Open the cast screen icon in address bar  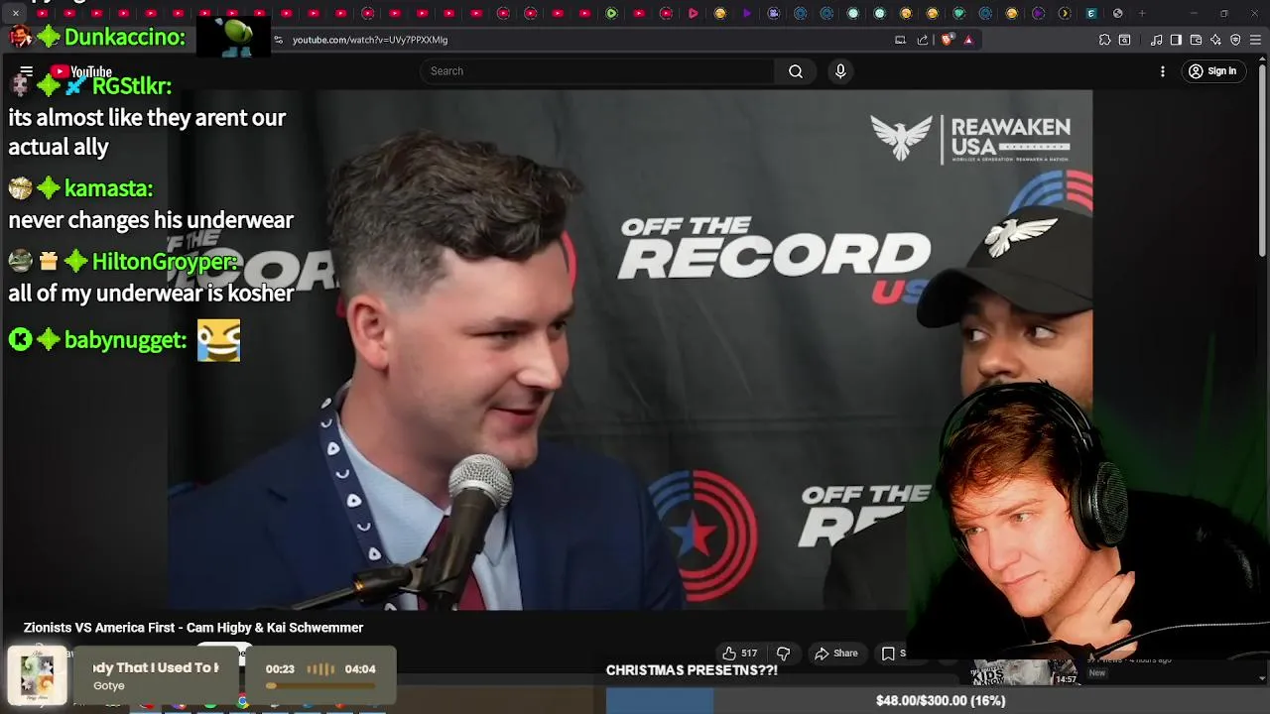[900, 40]
